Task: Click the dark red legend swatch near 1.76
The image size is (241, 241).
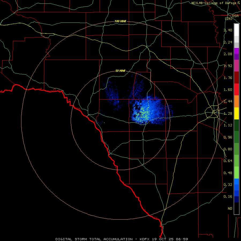Action: coord(236,77)
